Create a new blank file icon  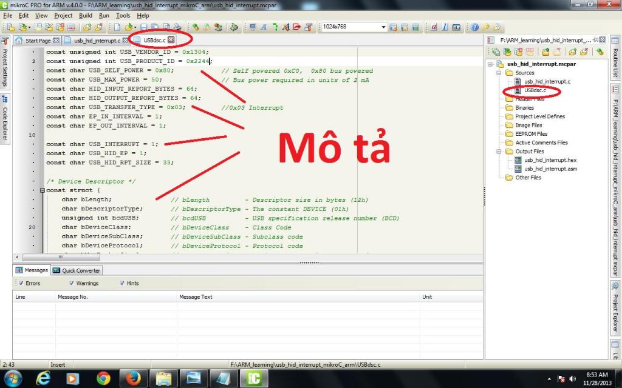(117, 27)
